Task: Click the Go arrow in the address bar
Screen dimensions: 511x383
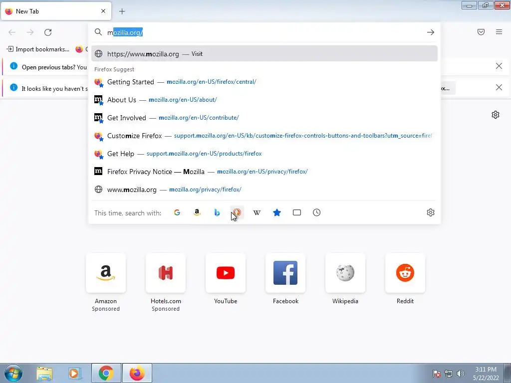Action: 431,32
